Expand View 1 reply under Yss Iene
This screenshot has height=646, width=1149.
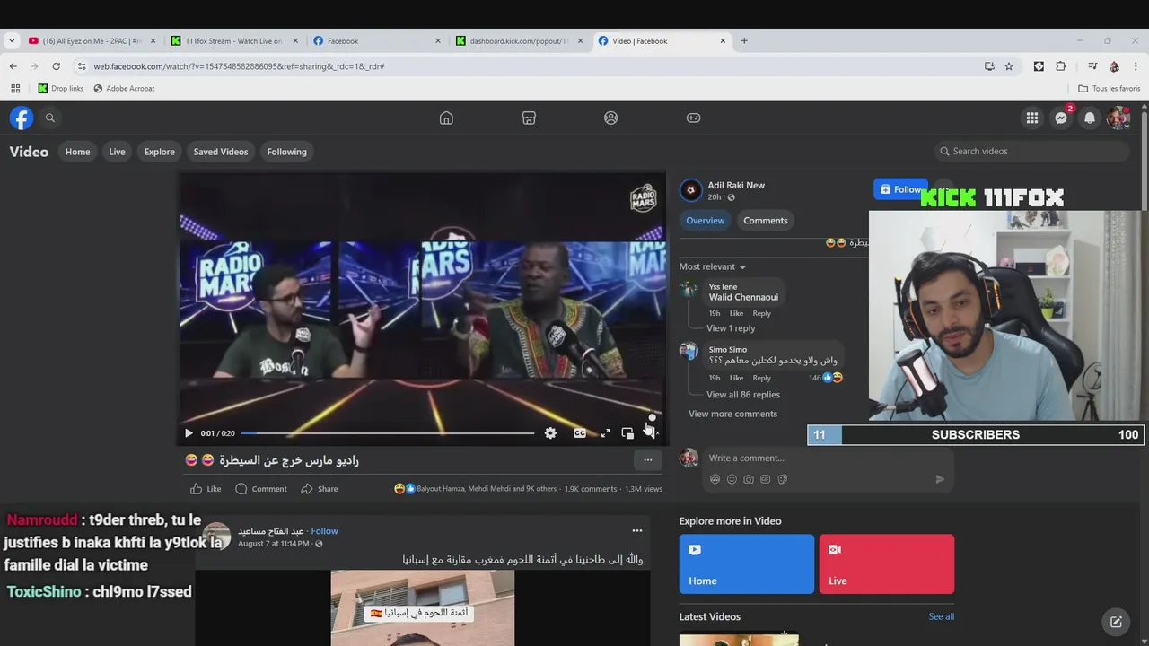click(x=731, y=328)
